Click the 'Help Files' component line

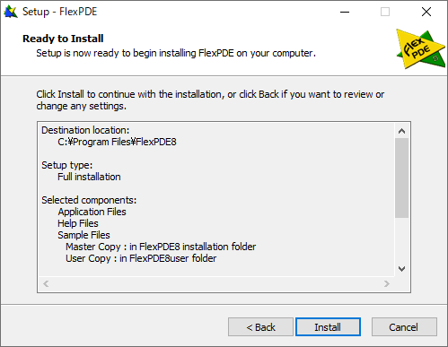click(x=78, y=223)
